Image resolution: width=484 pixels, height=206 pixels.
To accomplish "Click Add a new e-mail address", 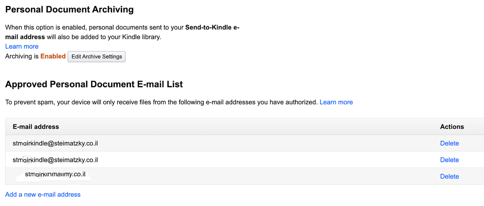I will tap(43, 195).
